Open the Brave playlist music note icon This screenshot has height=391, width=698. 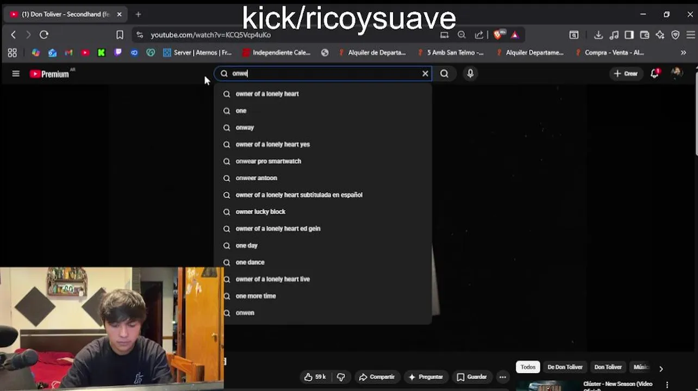click(614, 35)
